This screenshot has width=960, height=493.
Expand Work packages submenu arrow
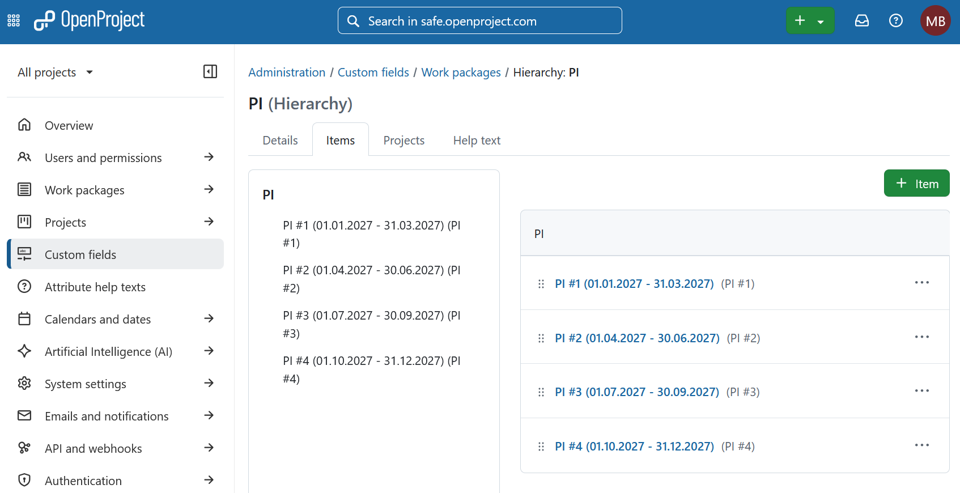click(x=209, y=189)
